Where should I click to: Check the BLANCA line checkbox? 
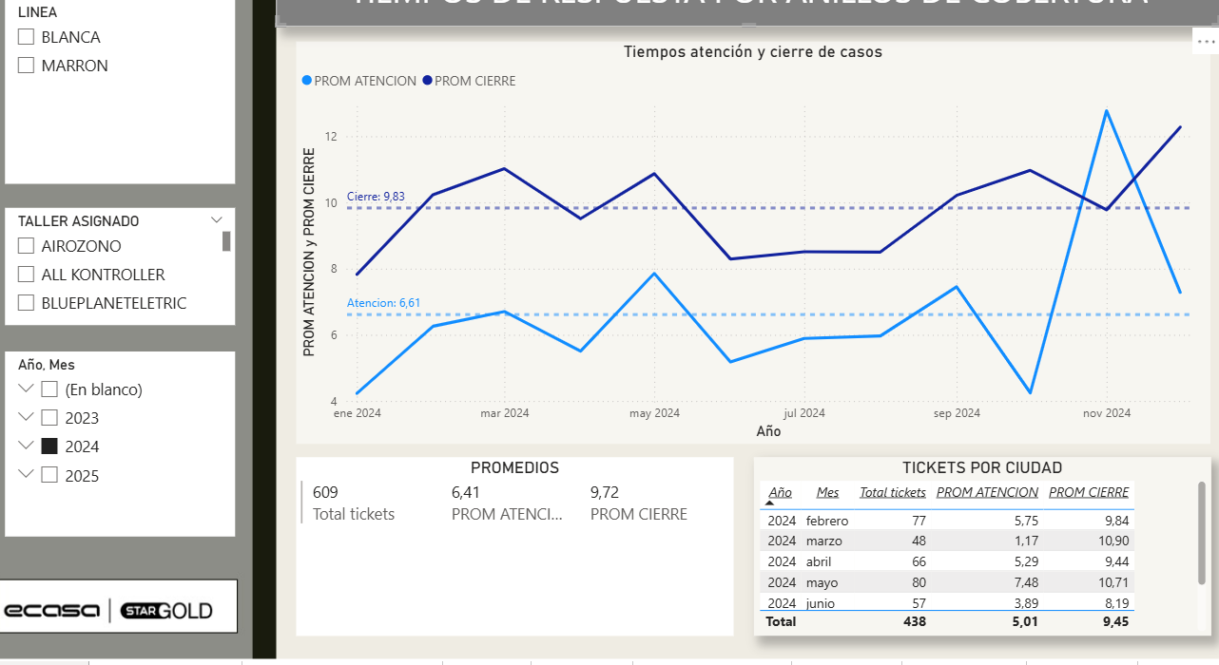click(26, 37)
